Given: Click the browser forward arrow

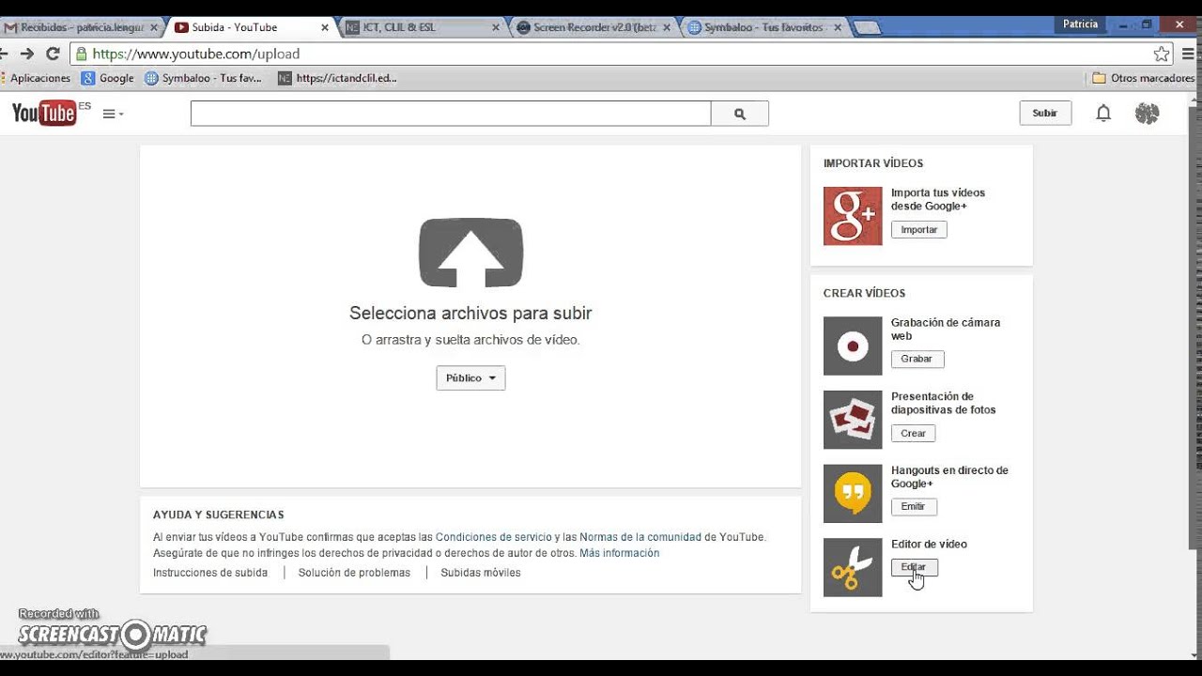Looking at the screenshot, I should 26,54.
